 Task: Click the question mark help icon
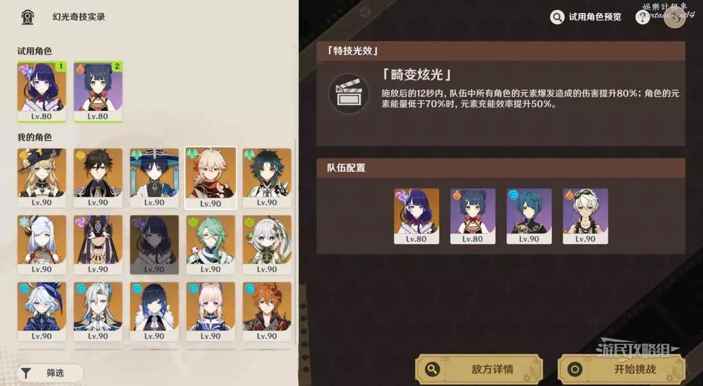(642, 17)
